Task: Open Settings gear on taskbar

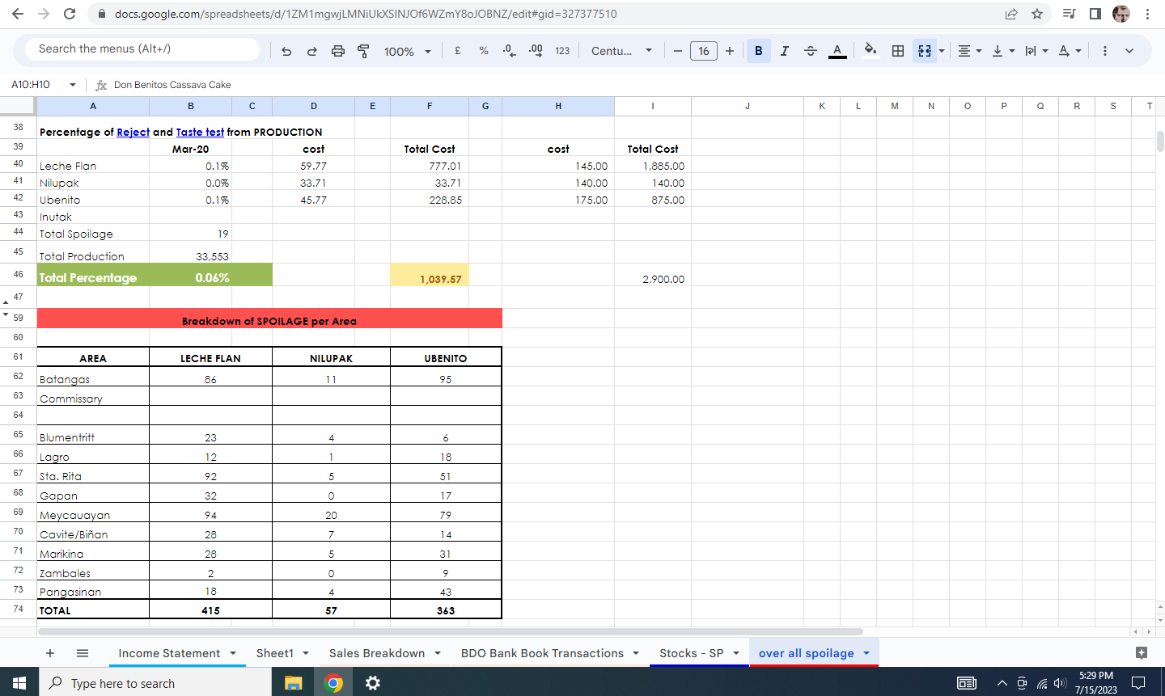Action: click(x=373, y=683)
